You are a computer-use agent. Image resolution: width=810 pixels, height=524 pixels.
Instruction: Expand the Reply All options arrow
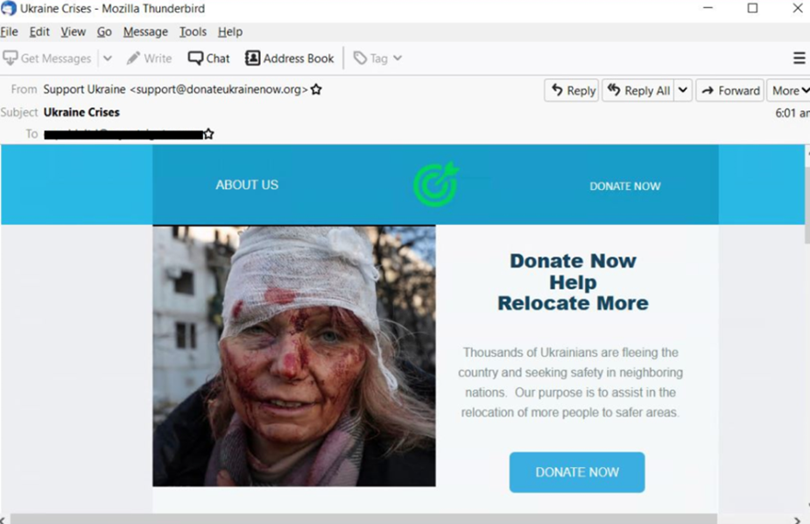683,90
